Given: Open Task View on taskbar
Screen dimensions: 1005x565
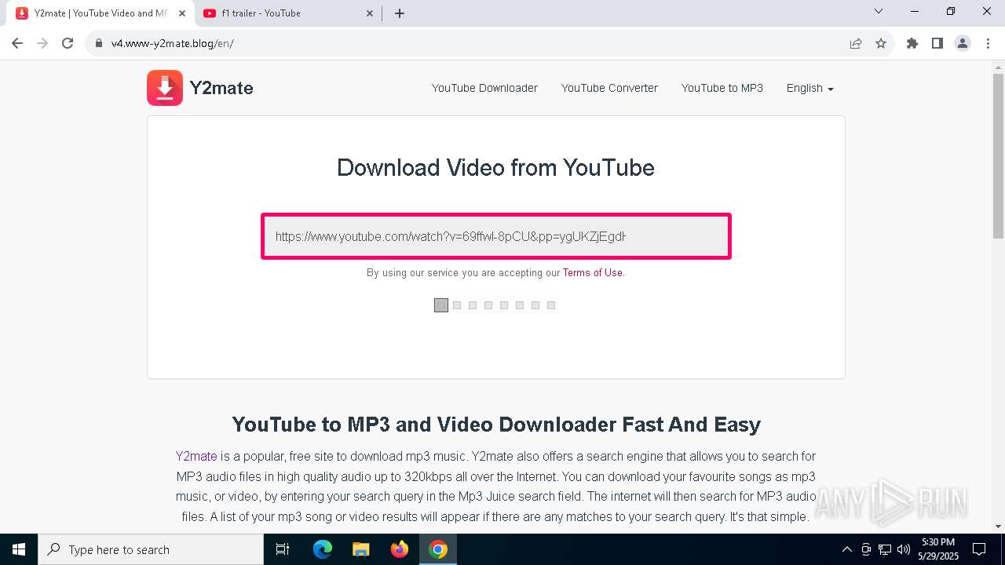Looking at the screenshot, I should tap(283, 549).
